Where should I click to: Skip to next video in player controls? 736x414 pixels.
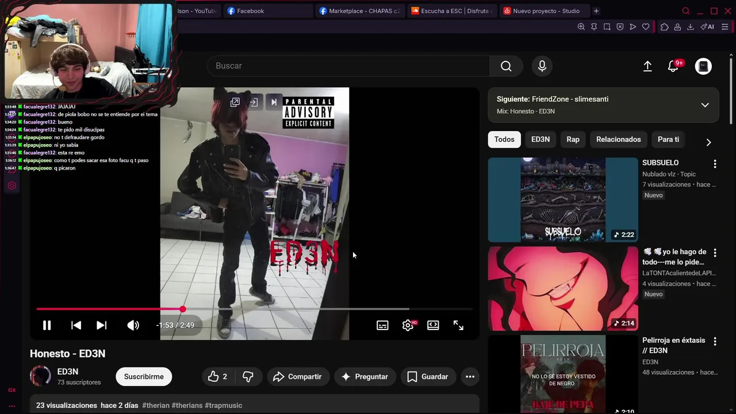click(101, 325)
